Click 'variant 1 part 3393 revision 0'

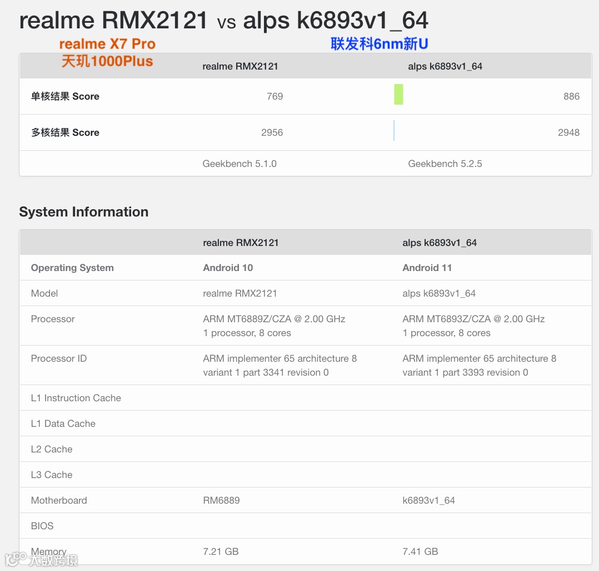pyautogui.click(x=465, y=372)
